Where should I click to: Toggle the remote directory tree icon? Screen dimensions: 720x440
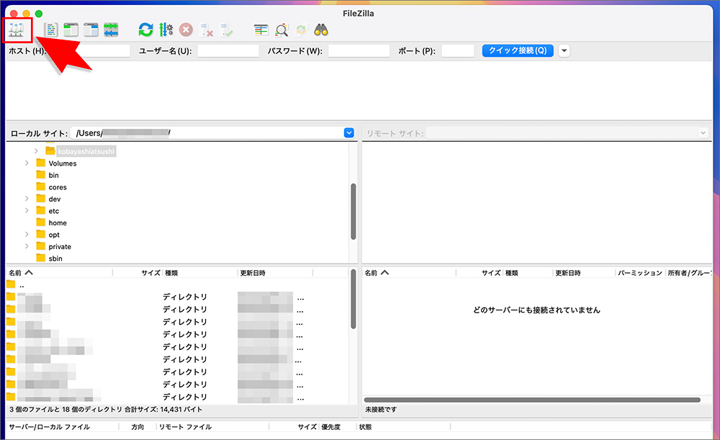pos(91,30)
